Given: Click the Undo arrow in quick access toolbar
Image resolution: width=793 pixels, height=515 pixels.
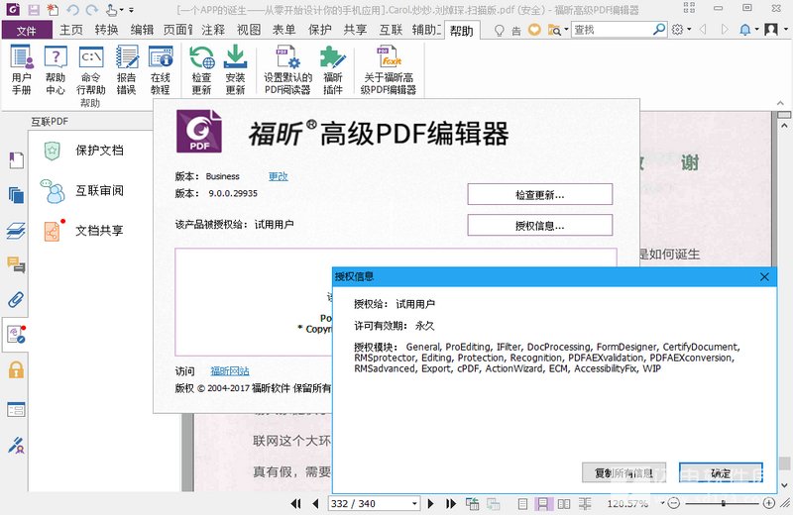Looking at the screenshot, I should pos(72,10).
